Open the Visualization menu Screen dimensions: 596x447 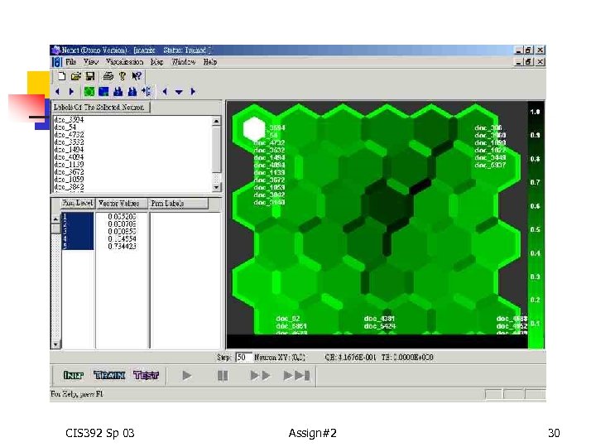coord(124,61)
